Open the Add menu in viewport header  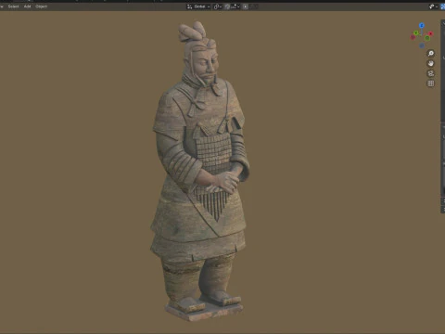click(x=27, y=6)
